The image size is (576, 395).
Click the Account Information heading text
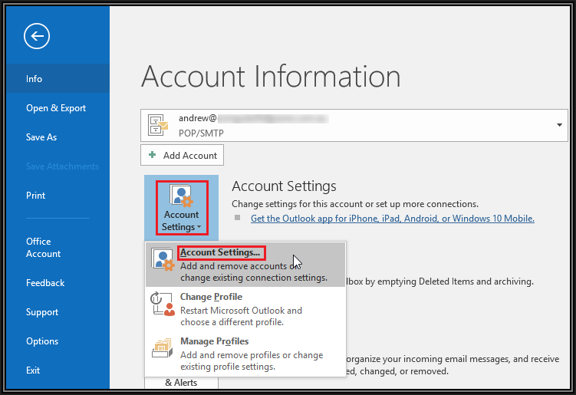271,77
